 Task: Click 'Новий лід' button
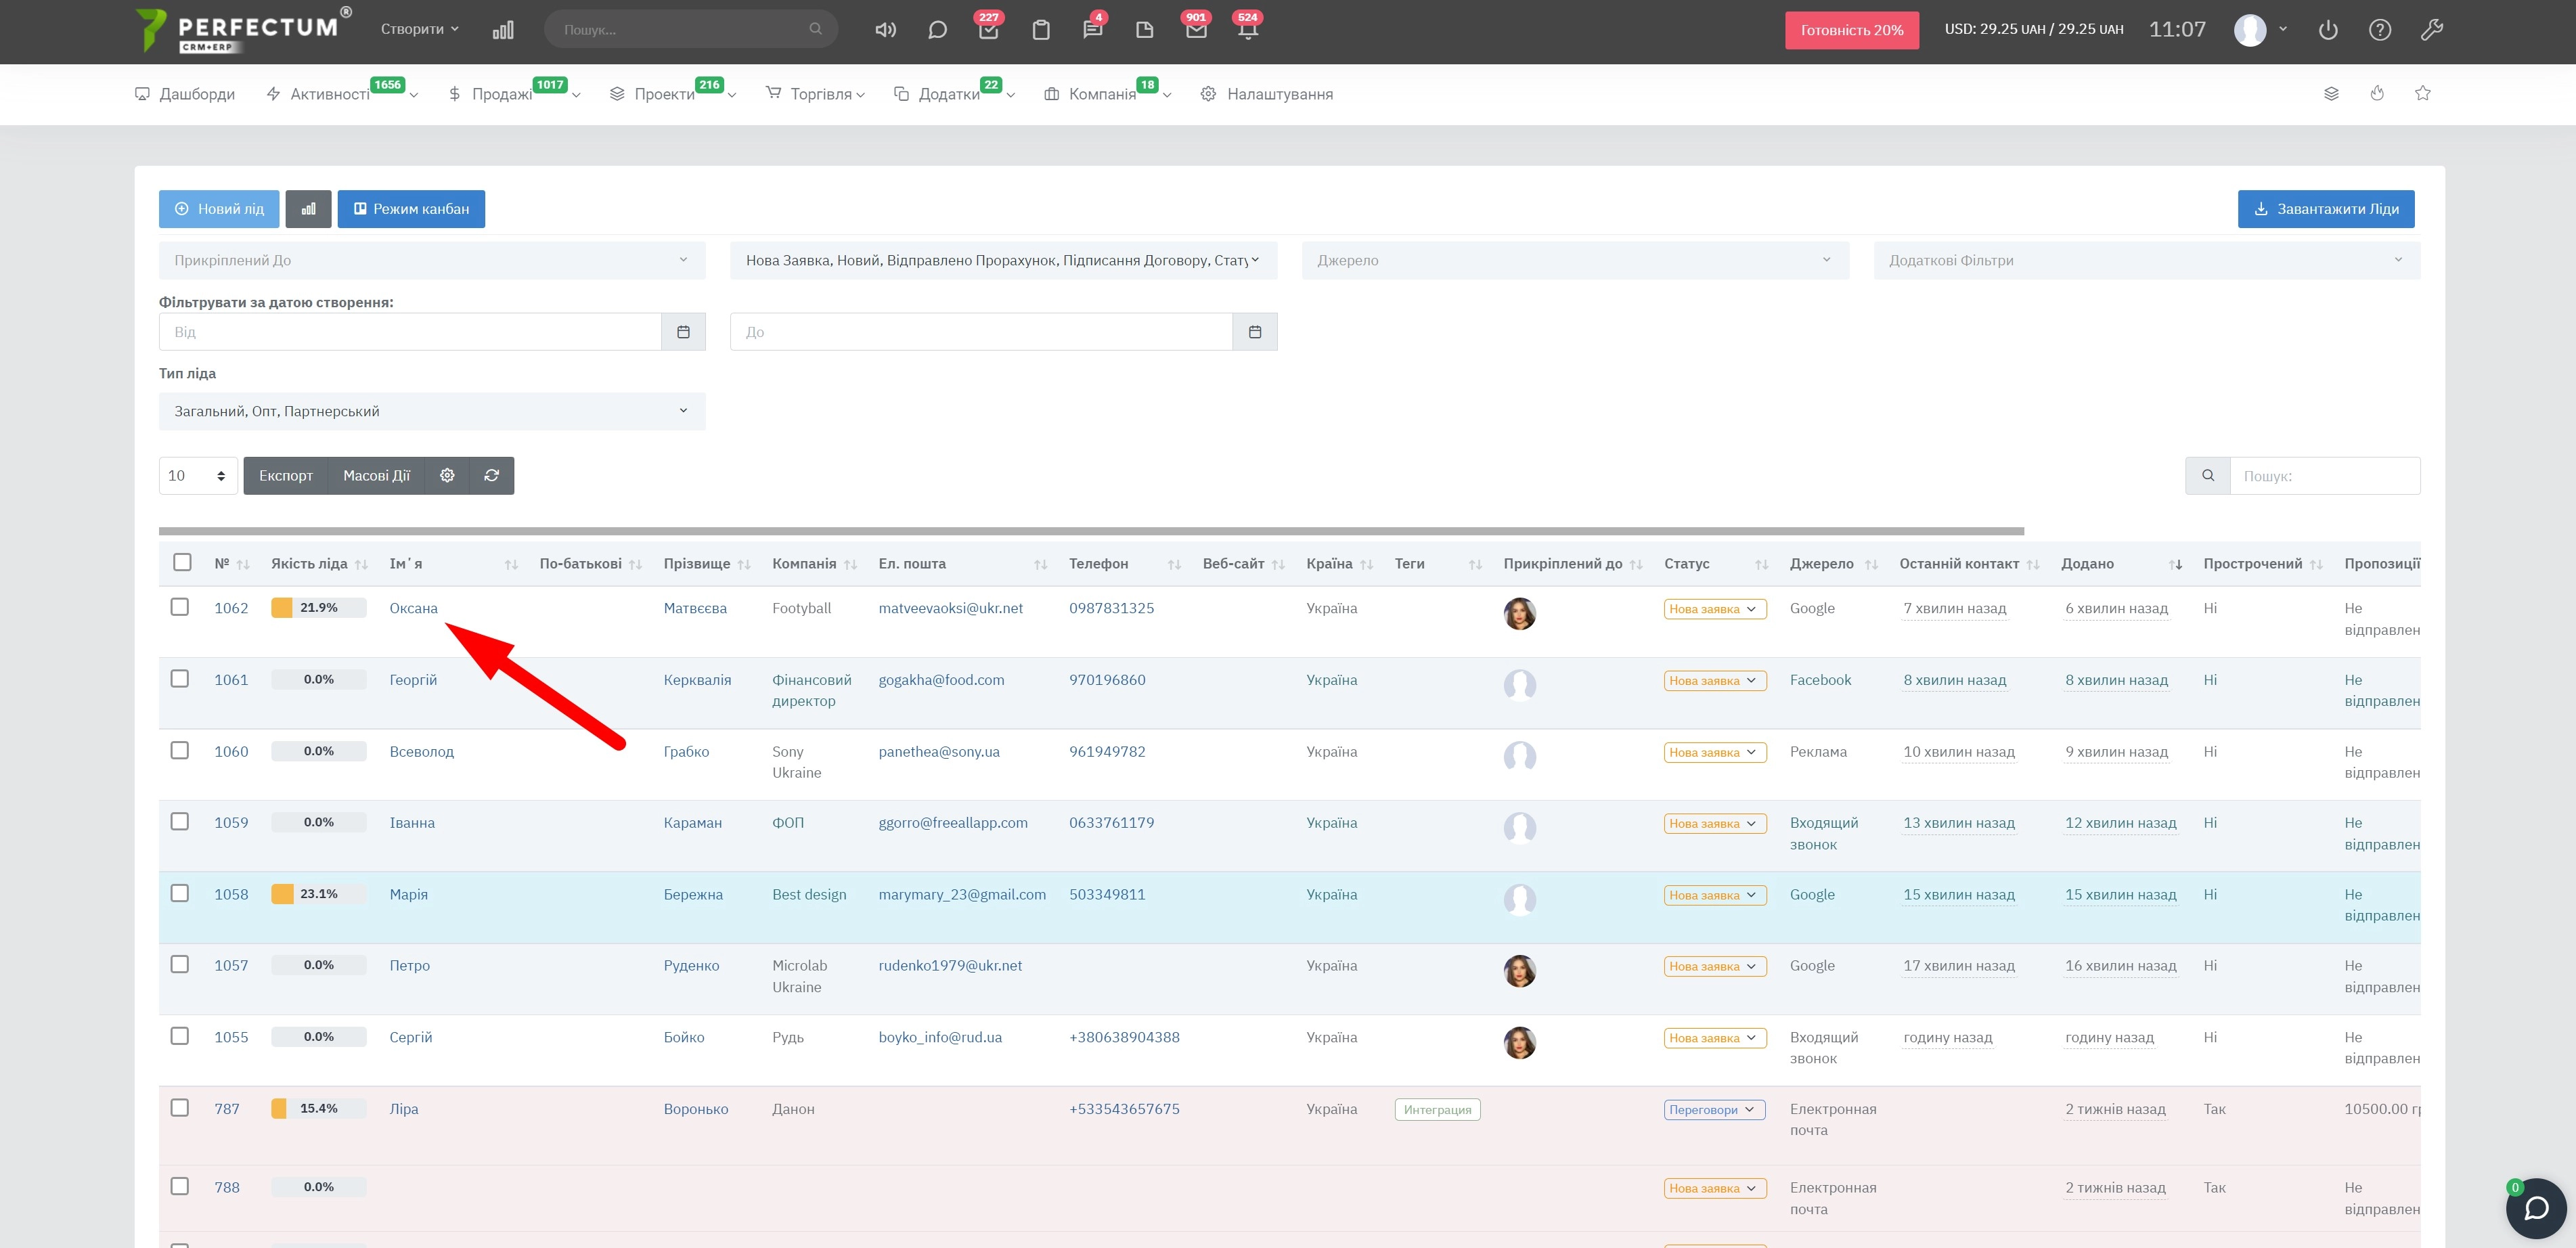tap(219, 209)
